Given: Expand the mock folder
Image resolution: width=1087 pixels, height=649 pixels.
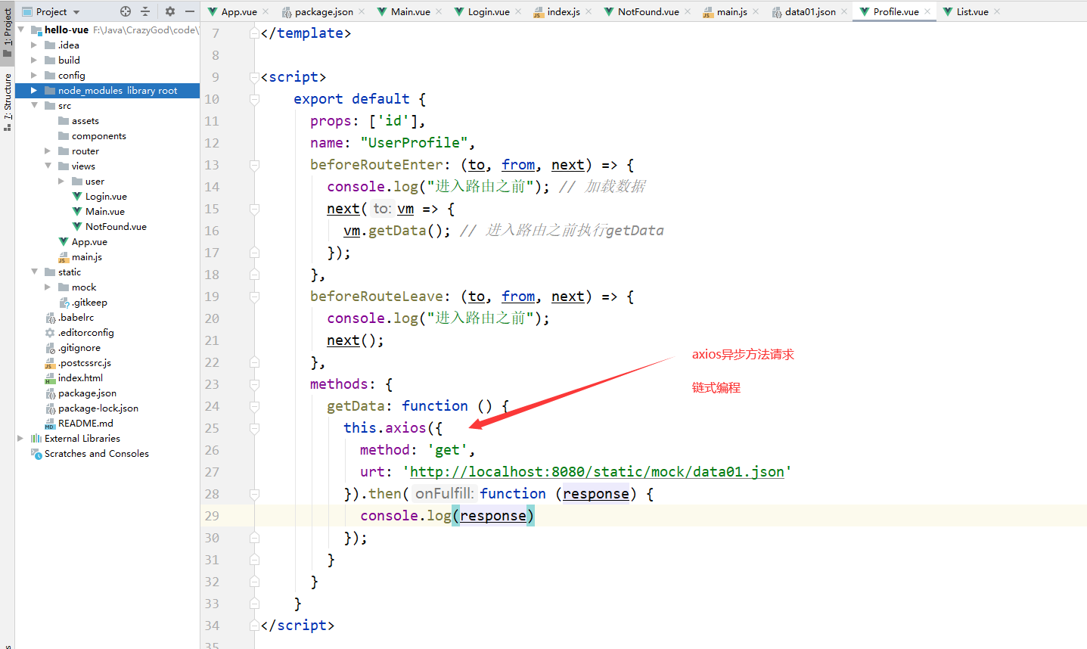Looking at the screenshot, I should [48, 287].
